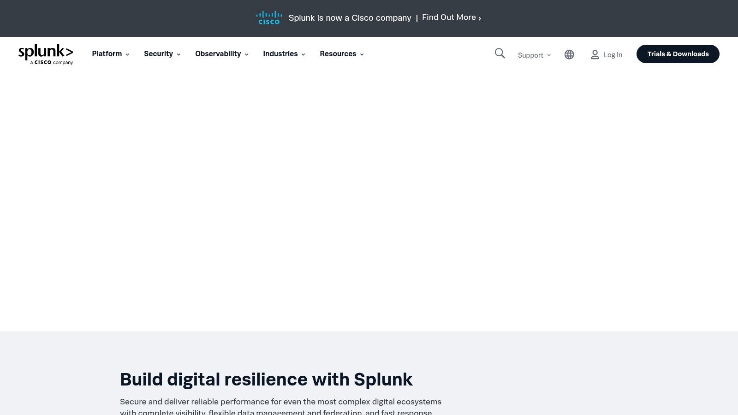Follow the Find Out More link
Image resolution: width=738 pixels, height=415 pixels.
click(448, 17)
